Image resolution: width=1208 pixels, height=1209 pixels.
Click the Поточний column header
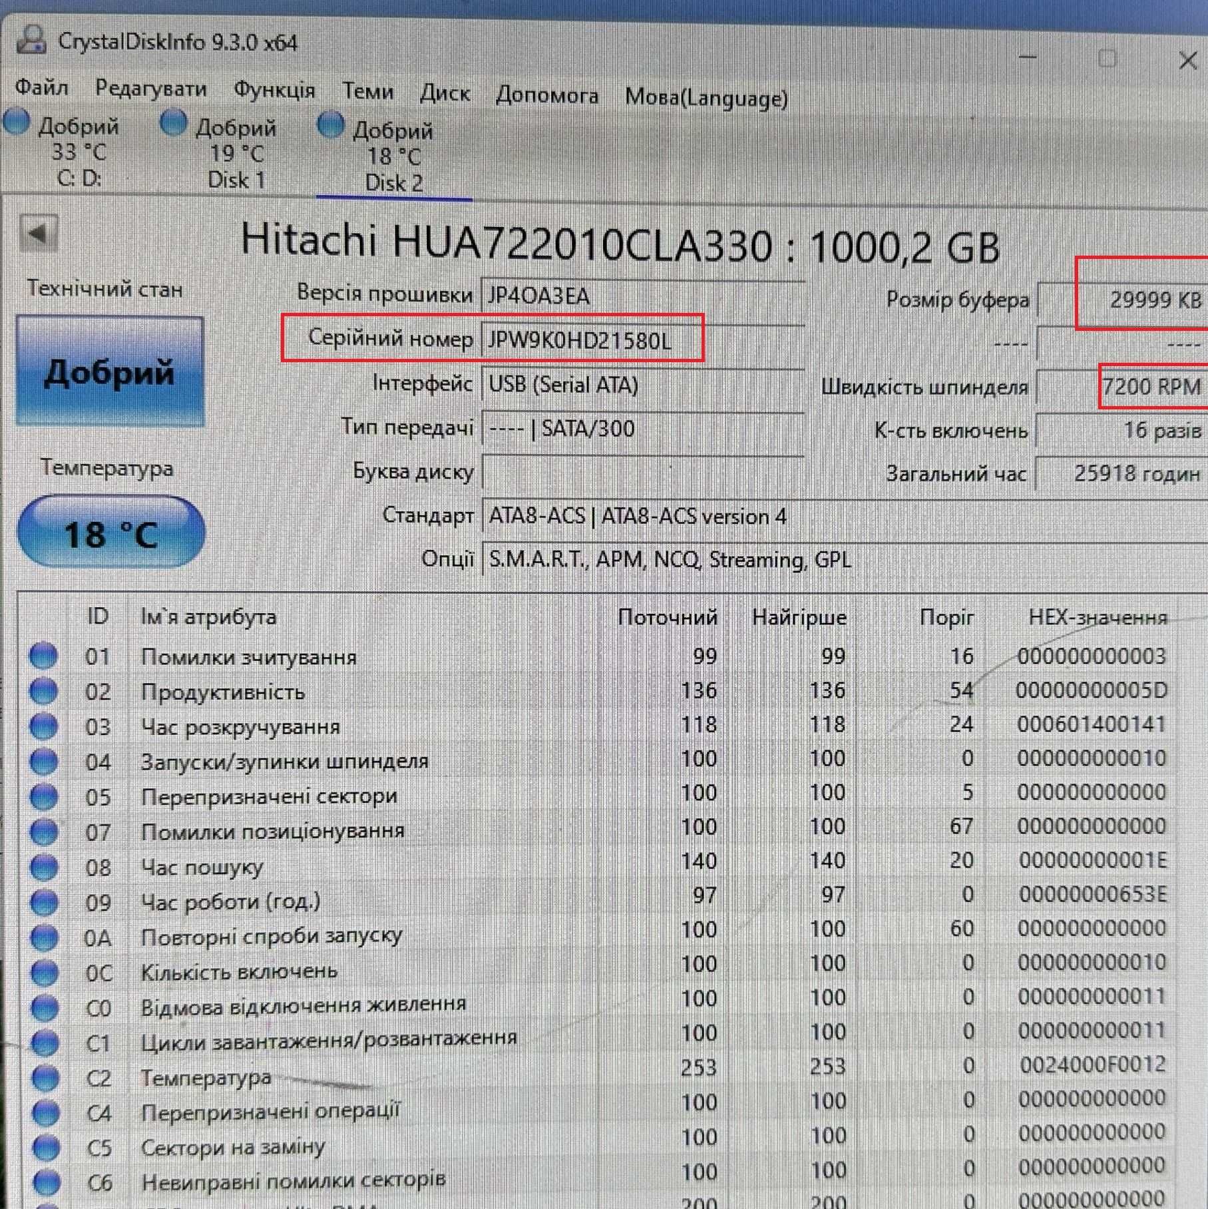pos(668,617)
